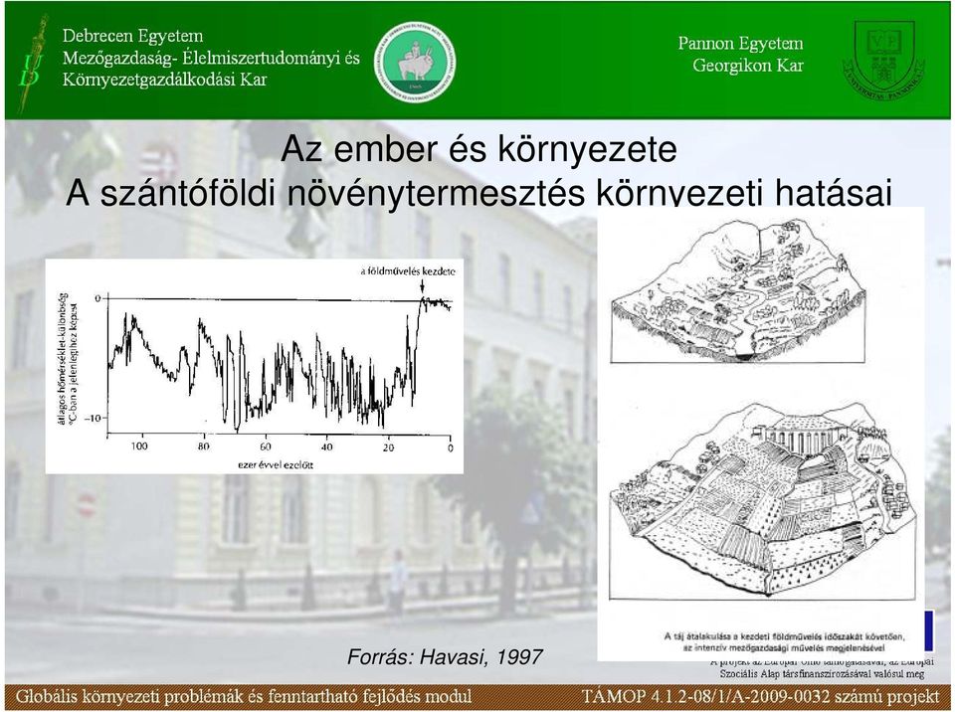Click the lower cultivated landscape drawing

(762, 502)
